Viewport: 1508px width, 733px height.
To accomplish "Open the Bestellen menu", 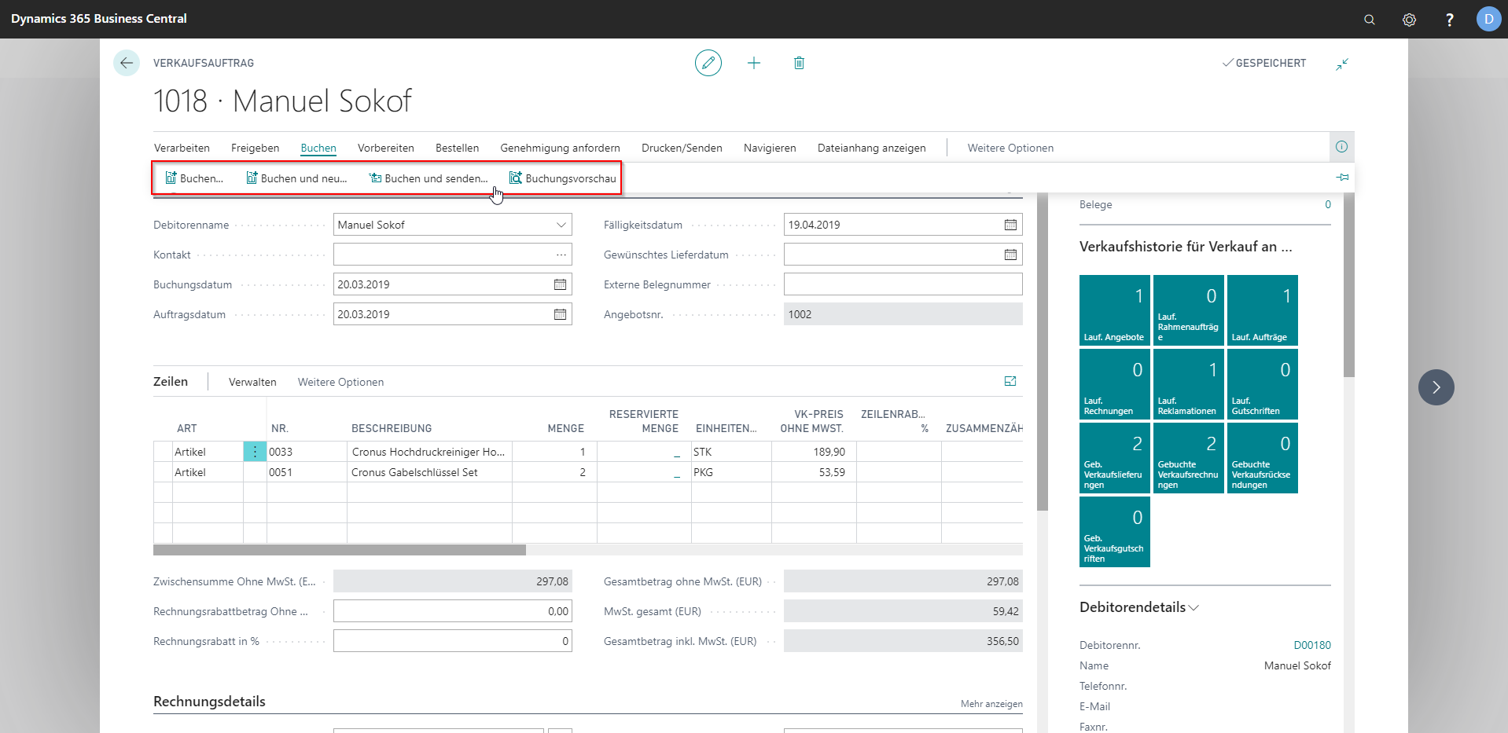I will click(x=457, y=148).
